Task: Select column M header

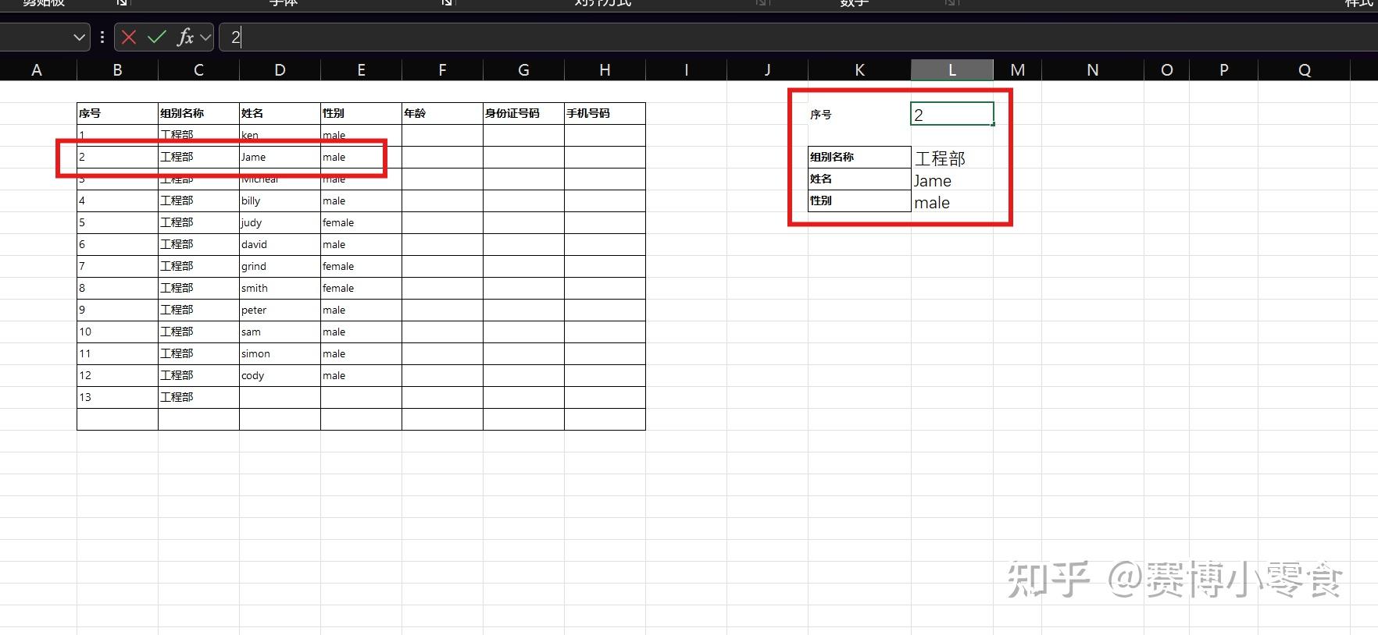Action: point(1017,70)
